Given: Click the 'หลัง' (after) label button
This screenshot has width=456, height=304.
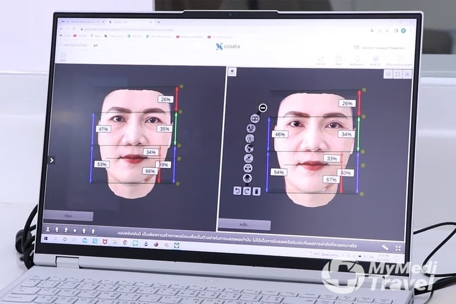Looking at the screenshot, I should point(243,224).
